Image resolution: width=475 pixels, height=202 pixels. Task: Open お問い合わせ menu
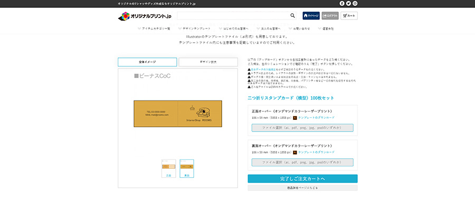pos(299,29)
